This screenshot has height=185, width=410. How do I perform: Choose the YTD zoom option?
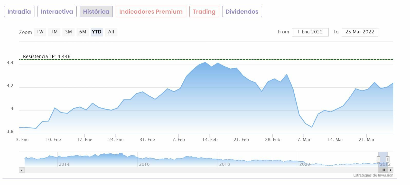[x=97, y=32]
